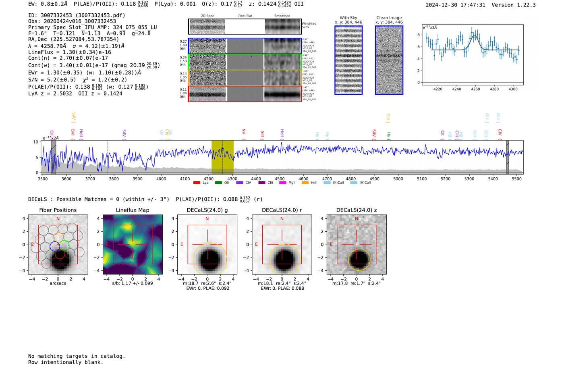The width and height of the screenshot is (564, 384).
Task: Select the red-outlined 2D spectrum row
Action: click(x=245, y=94)
